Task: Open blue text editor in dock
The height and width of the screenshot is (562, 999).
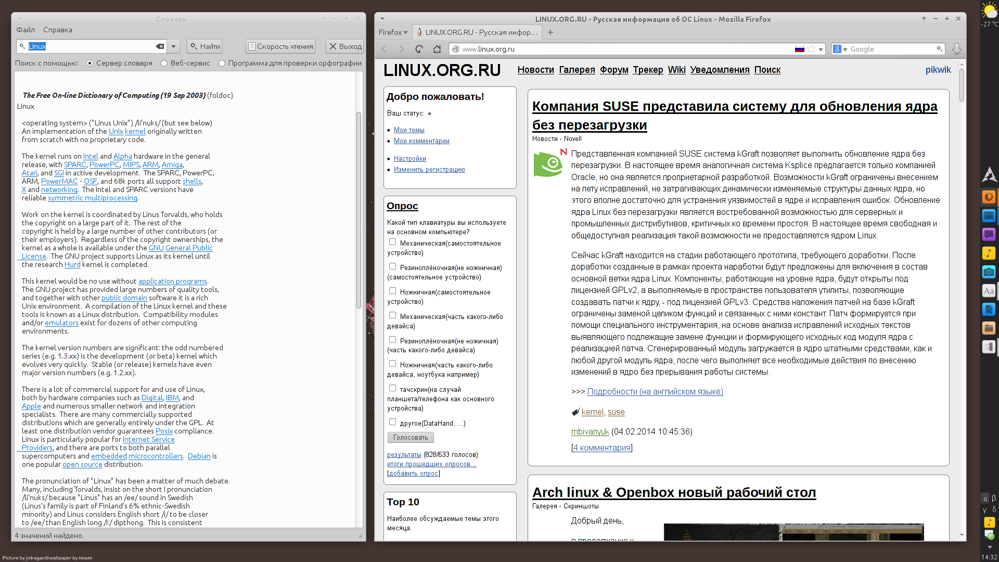Action: tap(989, 309)
